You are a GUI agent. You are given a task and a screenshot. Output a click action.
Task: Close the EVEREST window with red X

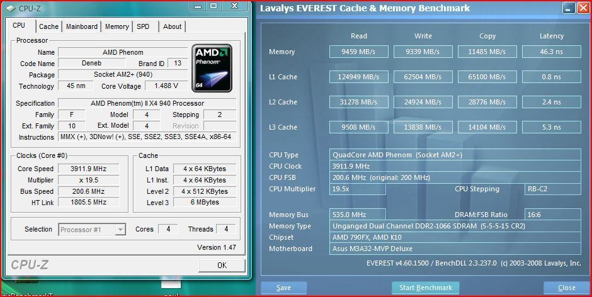click(x=583, y=8)
